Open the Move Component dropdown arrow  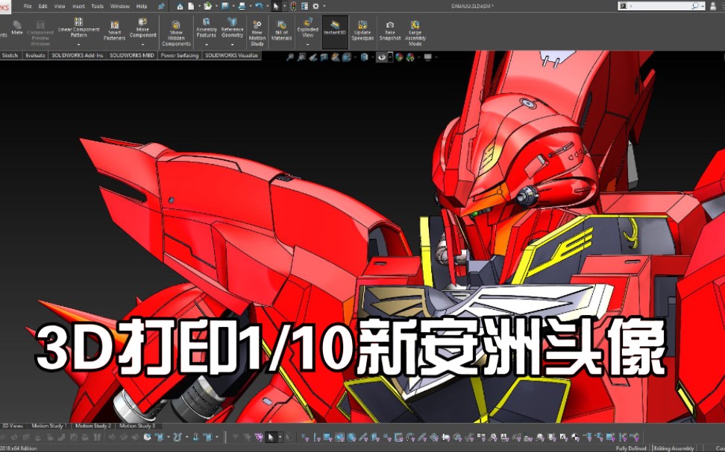[143, 45]
